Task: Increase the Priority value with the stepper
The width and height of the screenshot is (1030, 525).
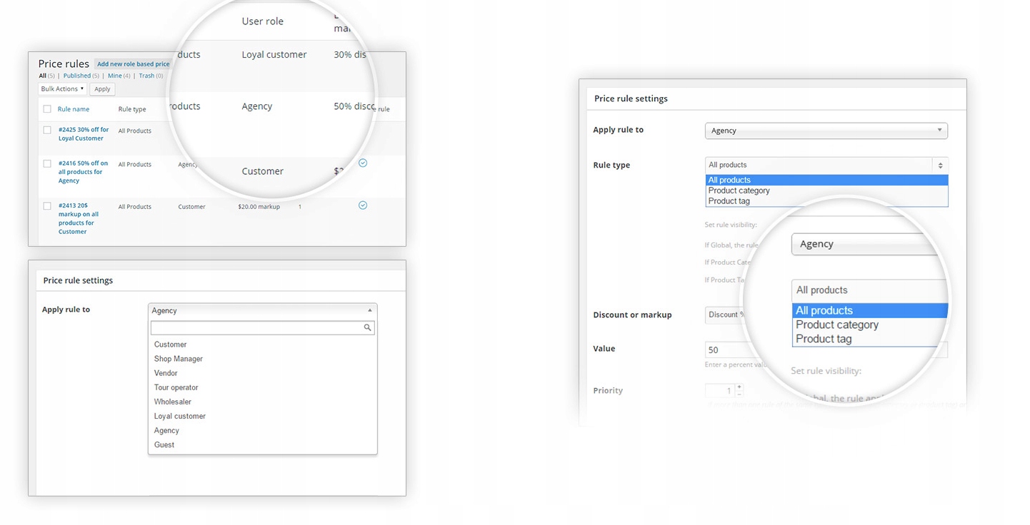Action: click(739, 387)
